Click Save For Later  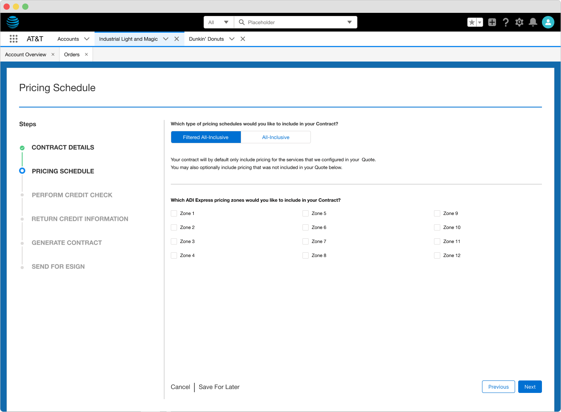pyautogui.click(x=219, y=387)
